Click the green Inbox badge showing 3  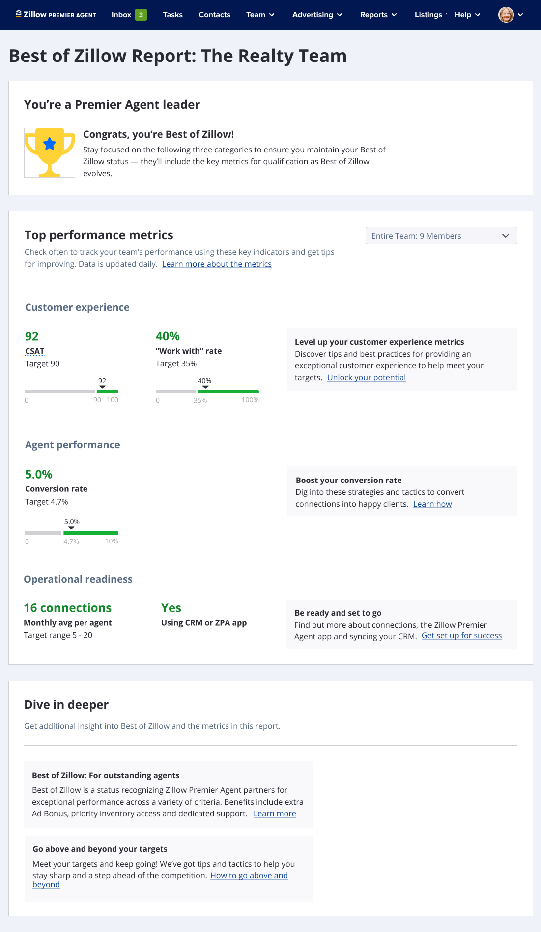(141, 15)
